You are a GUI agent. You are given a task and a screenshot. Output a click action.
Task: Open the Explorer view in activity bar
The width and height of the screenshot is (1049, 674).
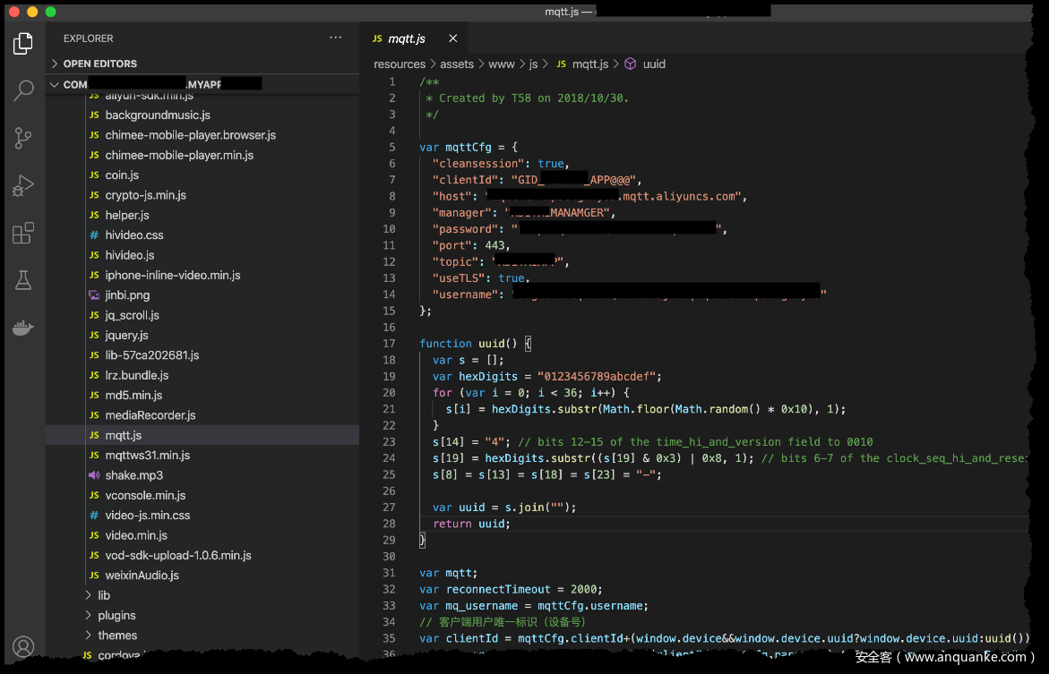(x=23, y=42)
